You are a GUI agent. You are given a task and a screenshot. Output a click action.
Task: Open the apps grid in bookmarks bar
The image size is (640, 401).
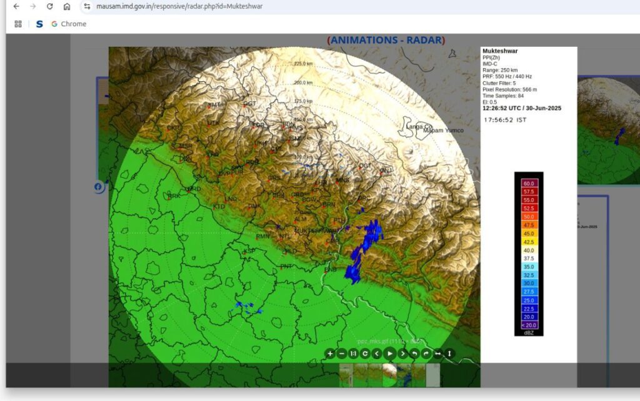pyautogui.click(x=18, y=24)
